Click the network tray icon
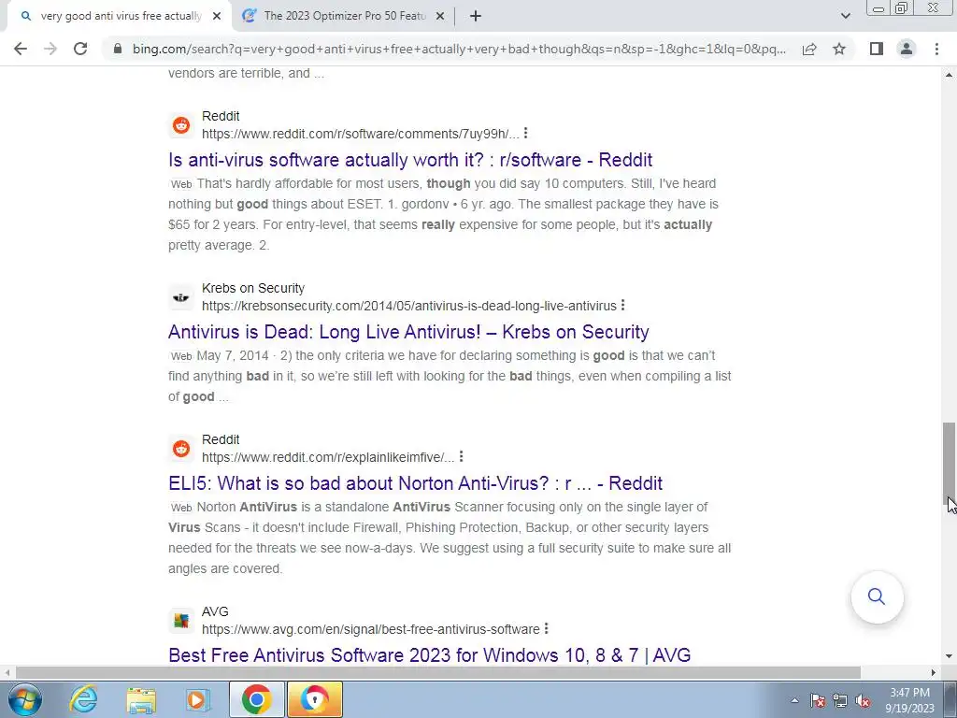 tap(840, 700)
